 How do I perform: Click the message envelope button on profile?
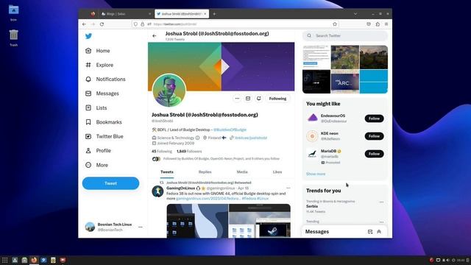[248, 99]
